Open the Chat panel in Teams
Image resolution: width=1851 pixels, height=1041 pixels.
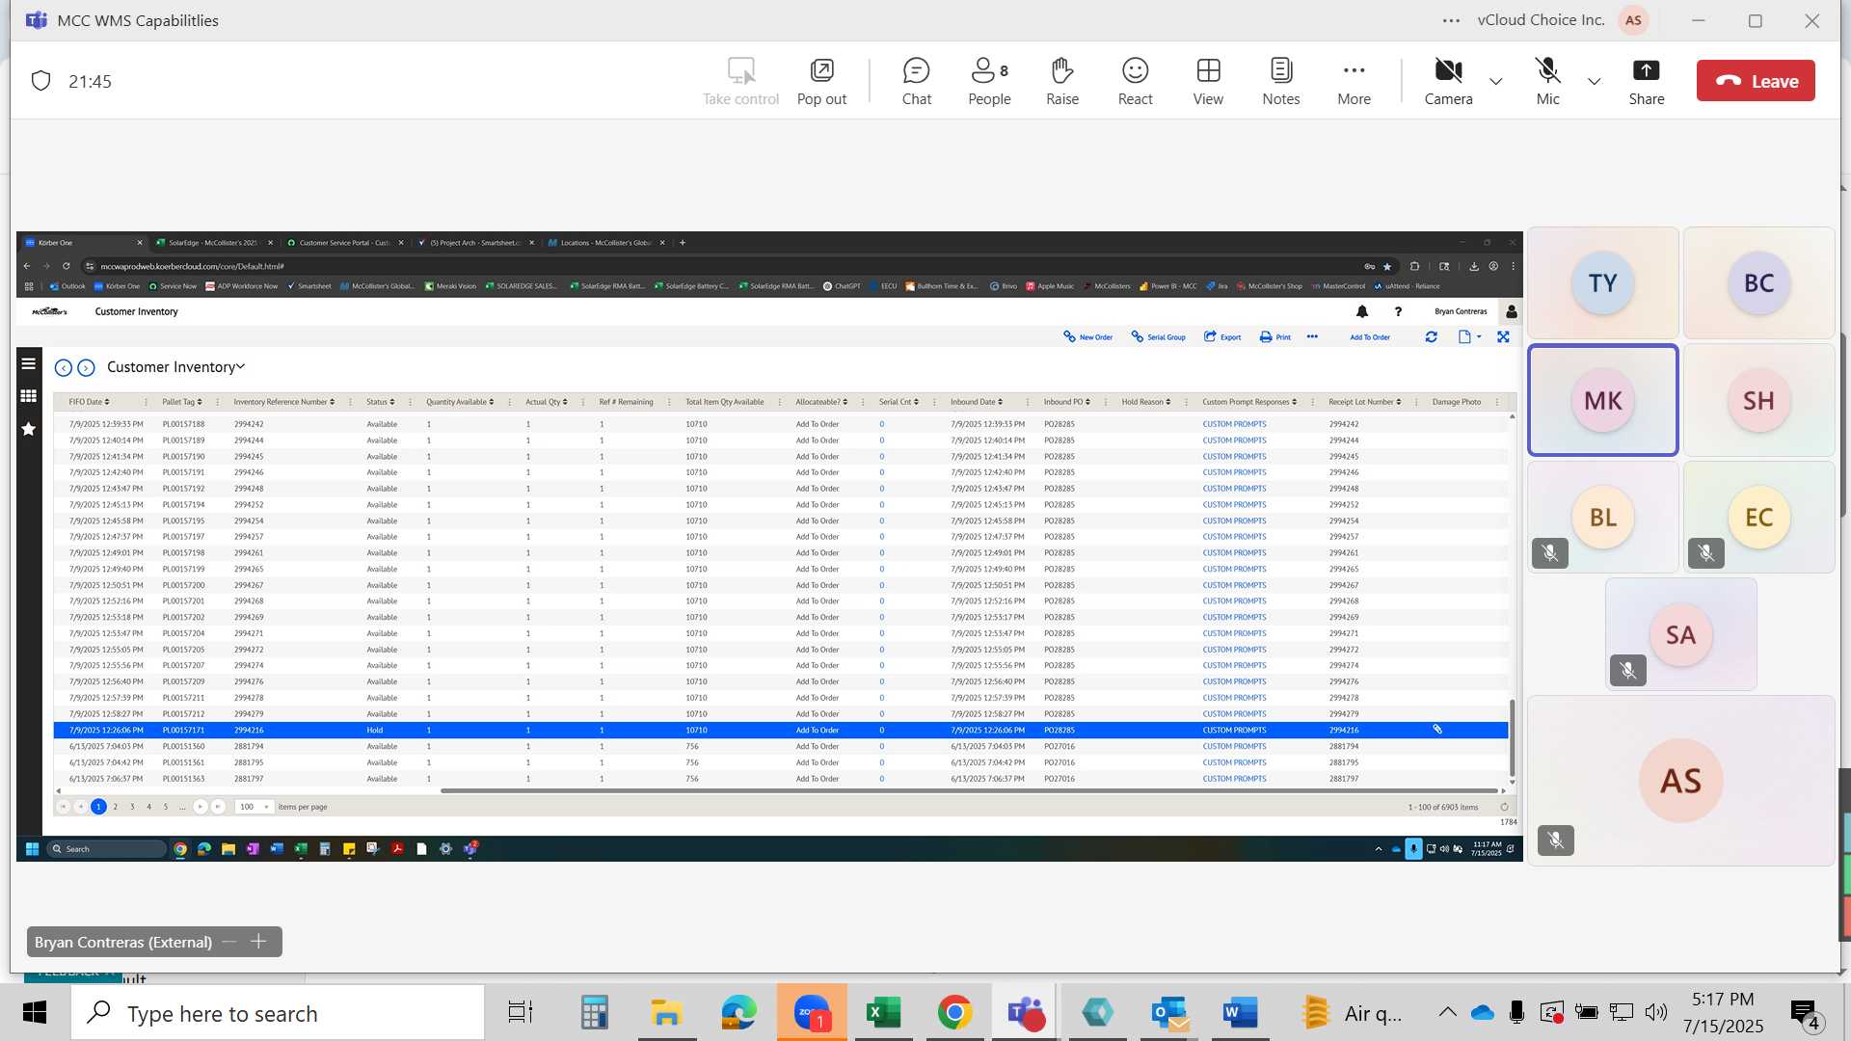click(916, 81)
